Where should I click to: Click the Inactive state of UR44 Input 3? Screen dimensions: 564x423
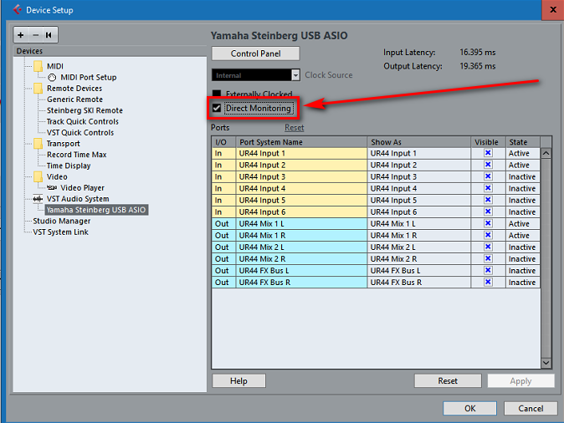tap(523, 177)
